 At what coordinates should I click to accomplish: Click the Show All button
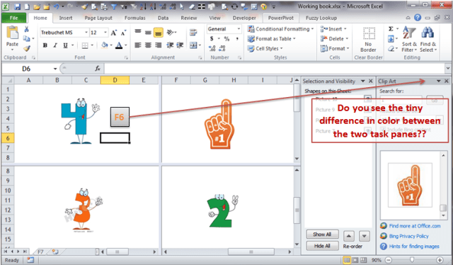pos(322,235)
